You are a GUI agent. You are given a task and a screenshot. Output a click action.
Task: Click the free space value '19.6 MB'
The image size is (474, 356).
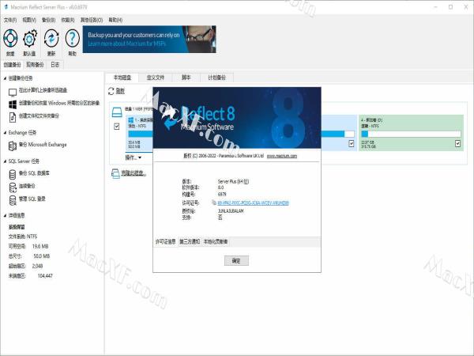point(40,246)
